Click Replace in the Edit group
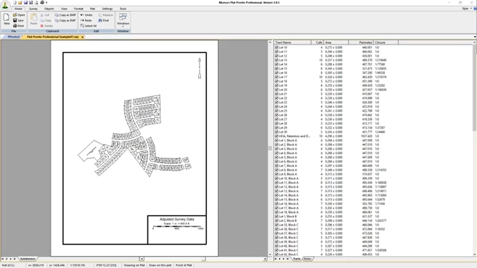 click(x=105, y=15)
